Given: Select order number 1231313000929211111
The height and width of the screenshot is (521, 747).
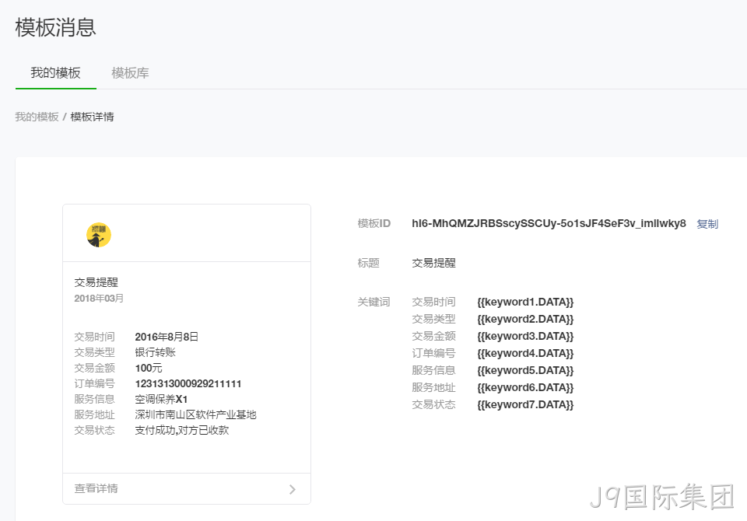Looking at the screenshot, I should point(188,384).
